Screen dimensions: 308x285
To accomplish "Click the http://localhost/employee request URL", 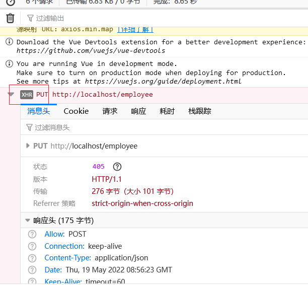I will tap(102, 95).
